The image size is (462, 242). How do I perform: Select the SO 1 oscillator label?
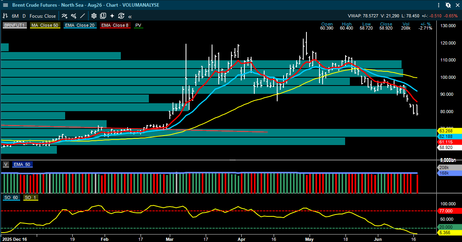pos(30,197)
